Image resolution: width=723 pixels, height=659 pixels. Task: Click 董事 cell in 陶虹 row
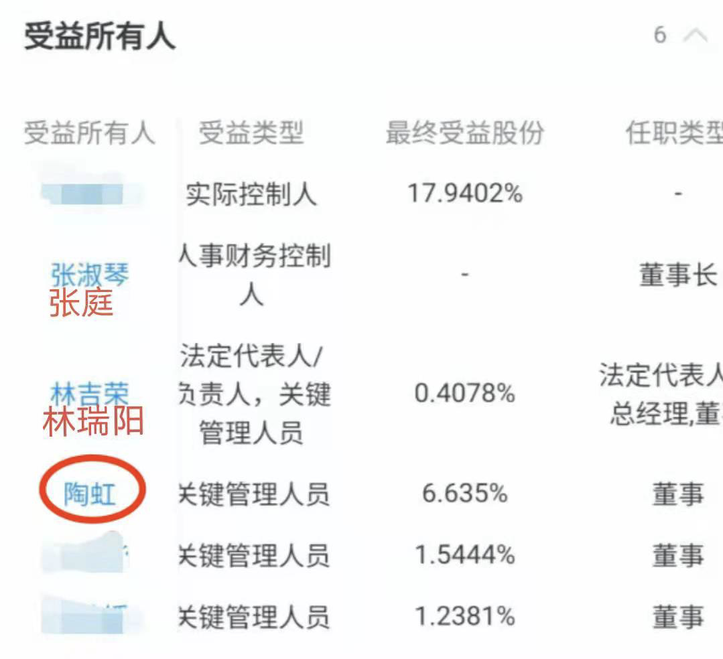pyautogui.click(x=678, y=494)
